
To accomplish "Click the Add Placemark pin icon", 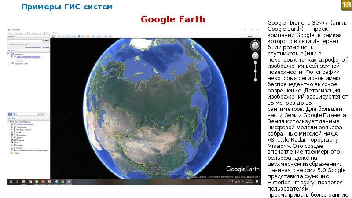I will point(59,37).
